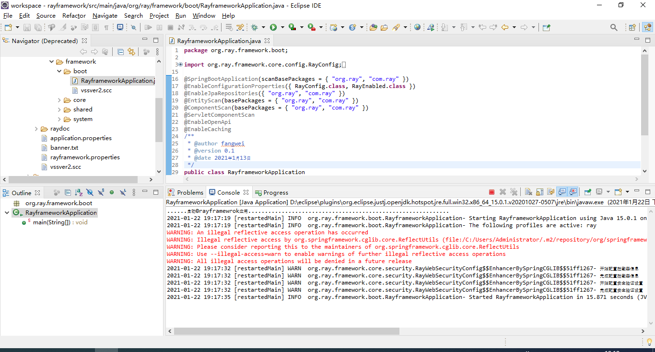Open the console monitor icon in toolbar
The image size is (655, 352).
pyautogui.click(x=120, y=27)
